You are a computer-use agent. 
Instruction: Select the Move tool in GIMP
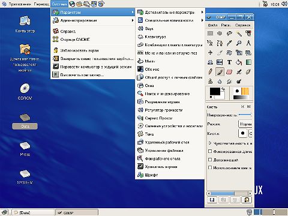pos(210,53)
